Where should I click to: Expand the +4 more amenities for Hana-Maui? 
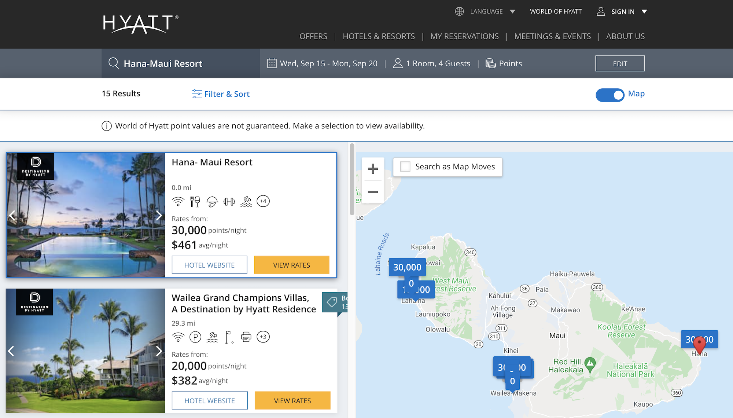(x=263, y=201)
